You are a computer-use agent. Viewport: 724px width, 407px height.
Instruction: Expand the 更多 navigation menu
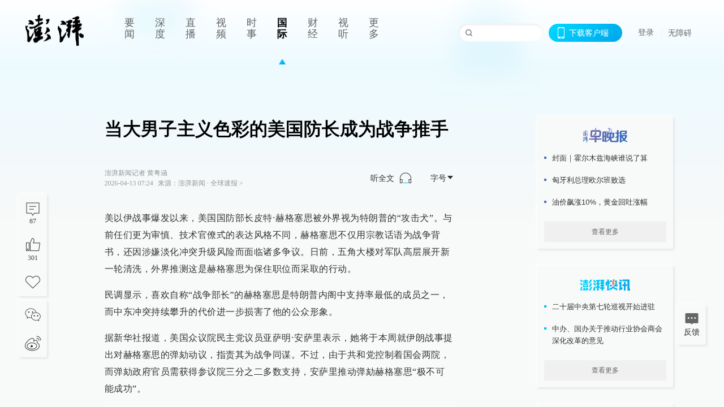[374, 28]
